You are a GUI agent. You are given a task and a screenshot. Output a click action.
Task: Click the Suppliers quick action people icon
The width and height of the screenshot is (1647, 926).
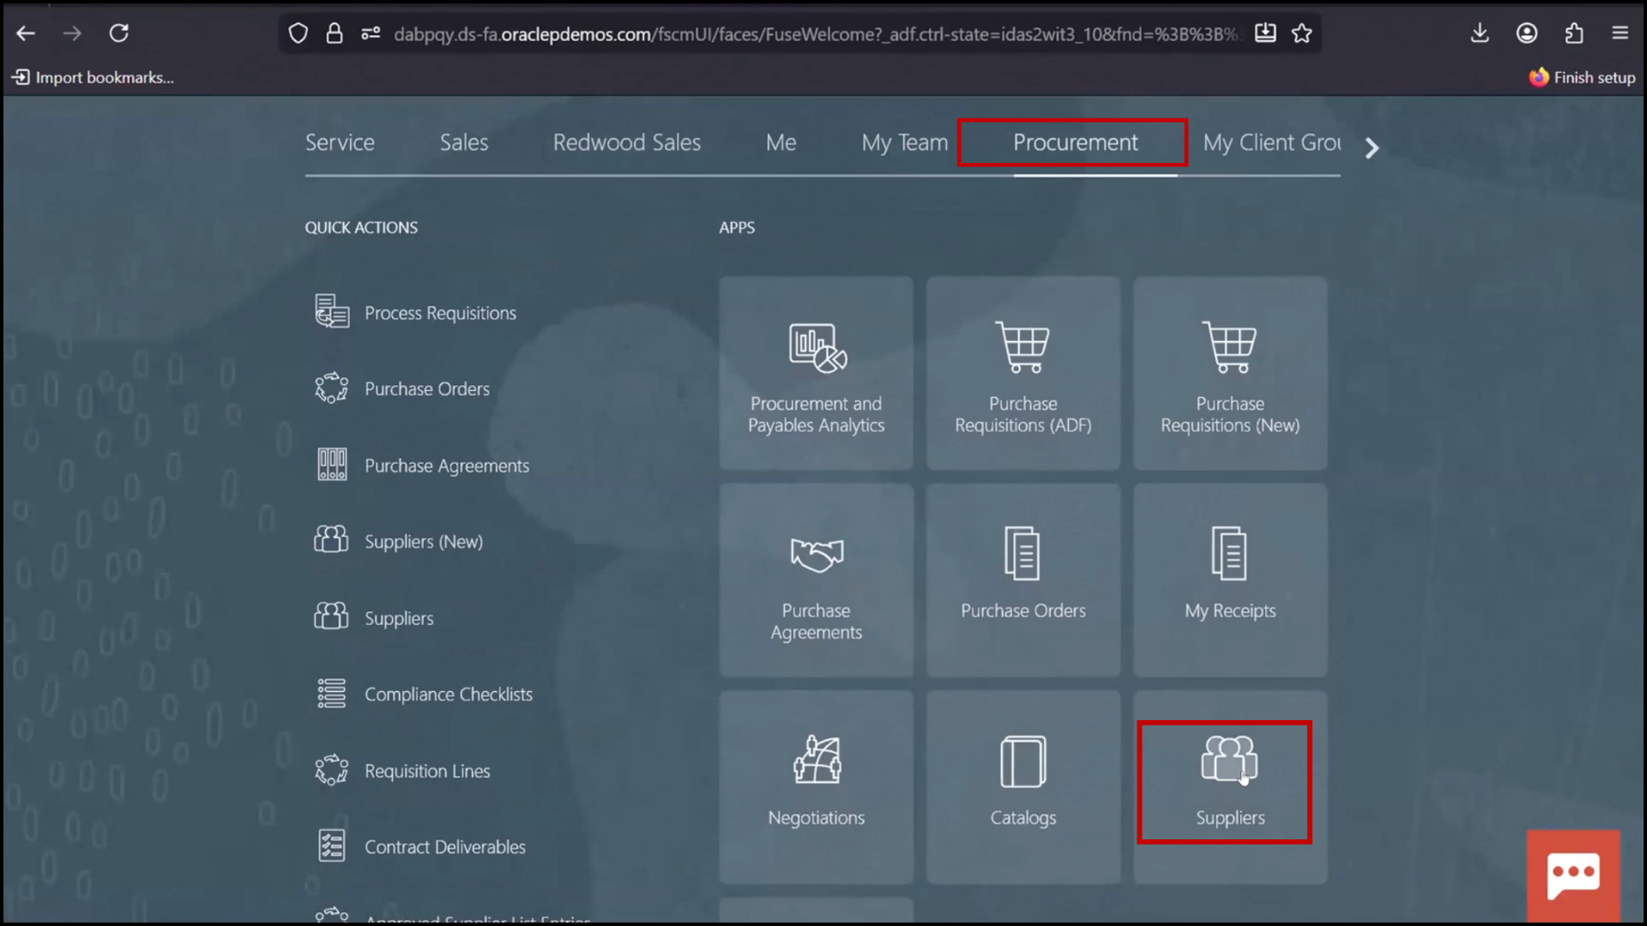click(x=332, y=616)
